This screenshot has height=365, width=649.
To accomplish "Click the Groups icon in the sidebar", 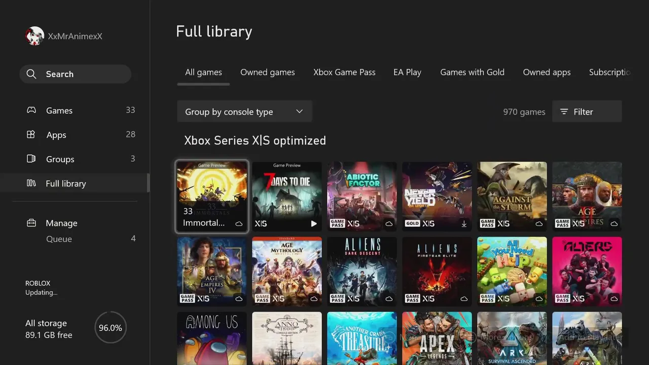I will click(x=31, y=159).
